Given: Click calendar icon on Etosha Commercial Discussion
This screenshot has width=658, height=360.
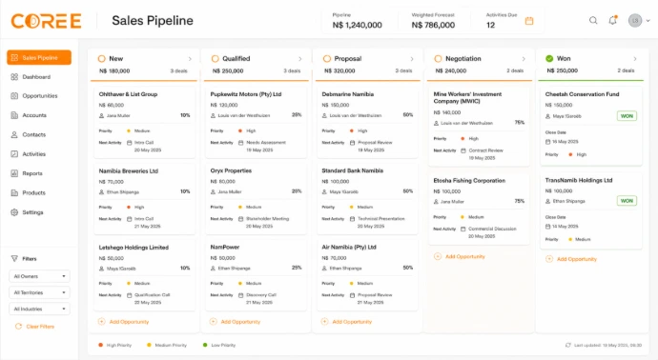Looking at the screenshot, I should (463, 229).
